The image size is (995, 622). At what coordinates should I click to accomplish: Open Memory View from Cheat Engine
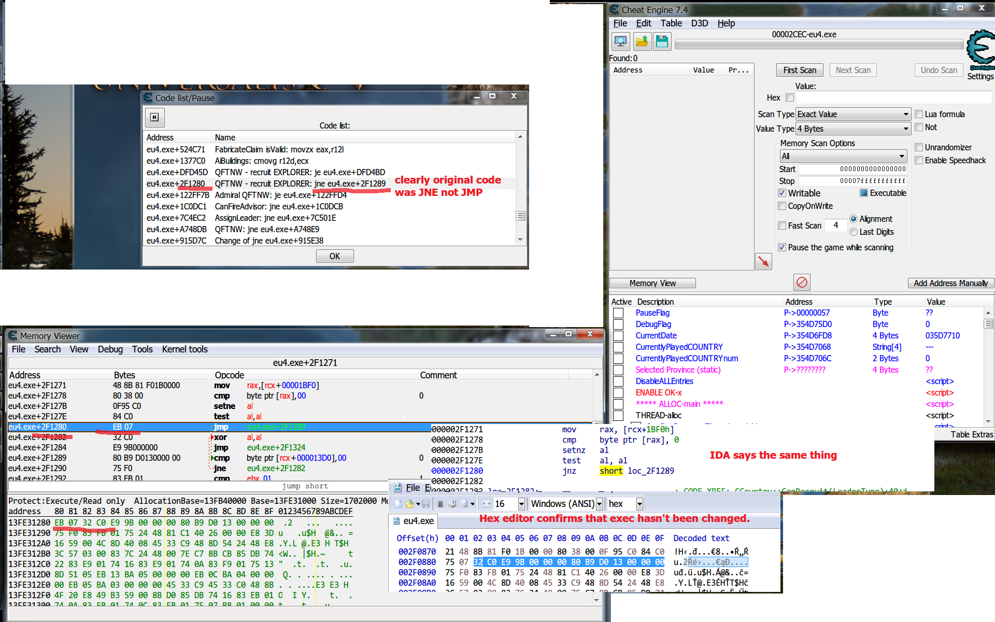(x=652, y=283)
